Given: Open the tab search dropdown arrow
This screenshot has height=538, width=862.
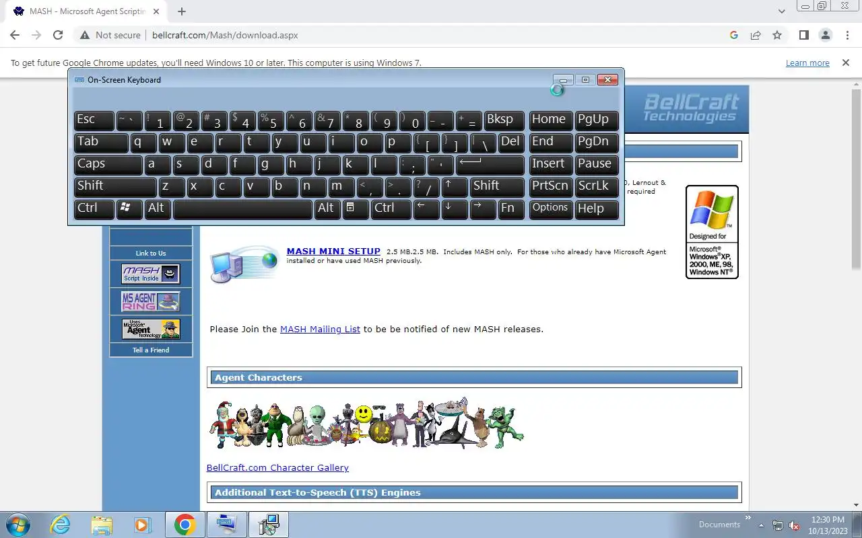Looking at the screenshot, I should (x=781, y=11).
